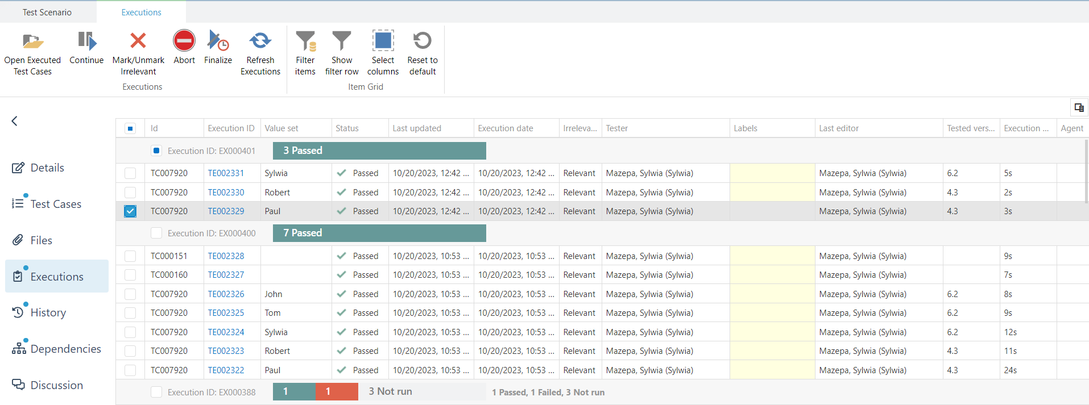Open the History section in sidebar
This screenshot has height=405, width=1089.
48,312
